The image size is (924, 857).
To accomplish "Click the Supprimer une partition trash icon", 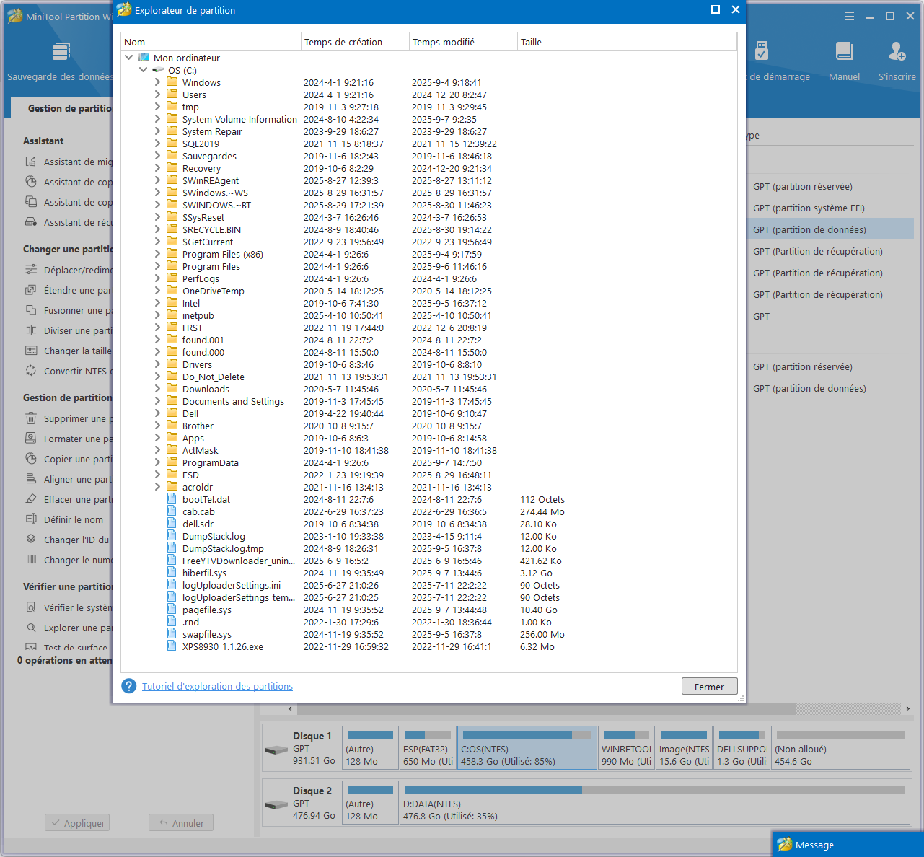I will click(31, 418).
